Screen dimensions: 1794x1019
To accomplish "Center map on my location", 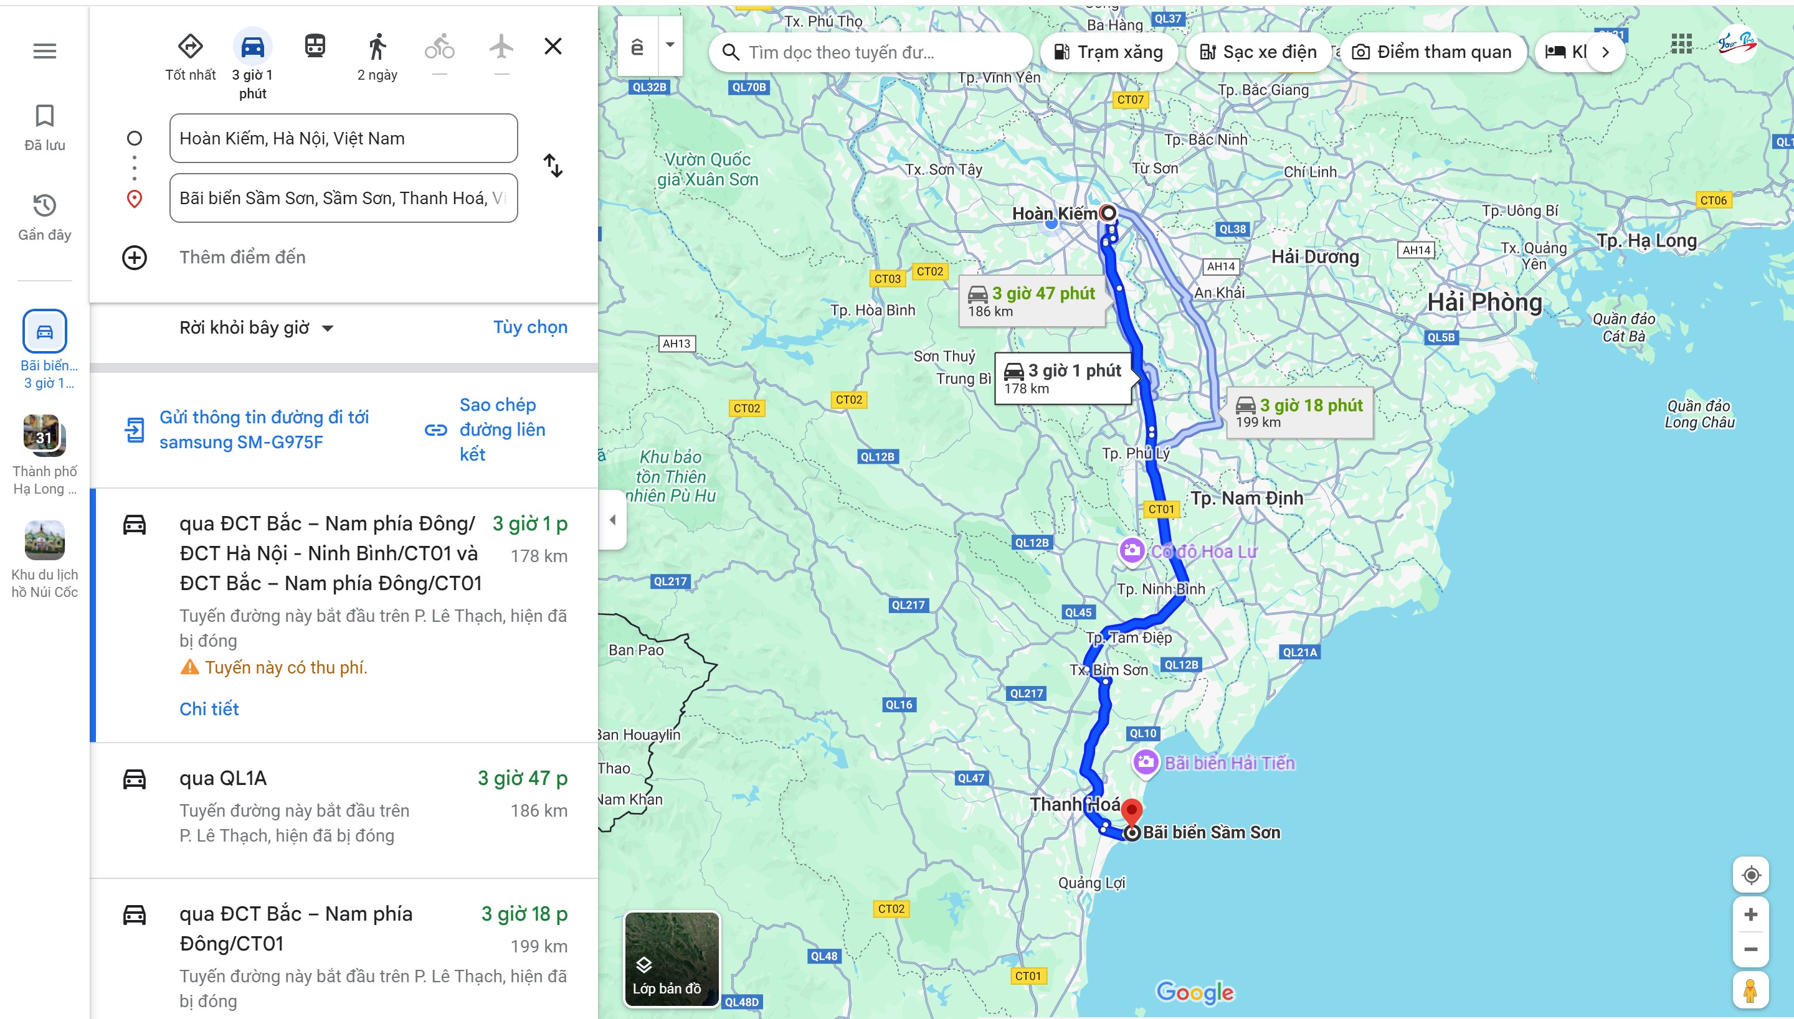I will coord(1750,875).
